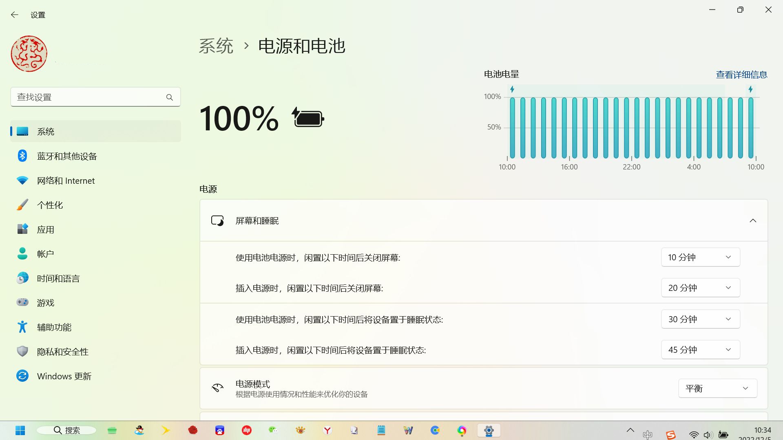Open 游戏 settings in the sidebar
This screenshot has width=783, height=440.
[46, 302]
